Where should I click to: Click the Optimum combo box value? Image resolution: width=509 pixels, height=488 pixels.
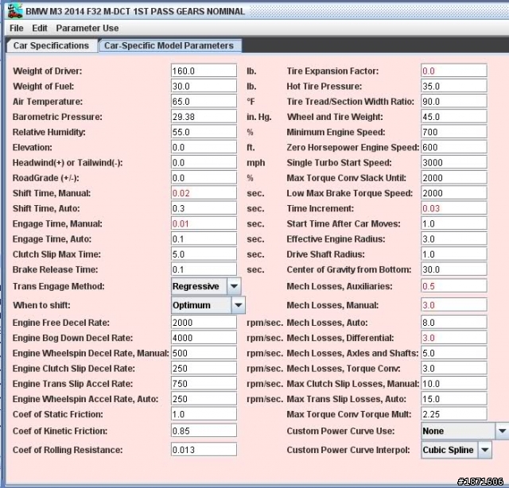[201, 305]
